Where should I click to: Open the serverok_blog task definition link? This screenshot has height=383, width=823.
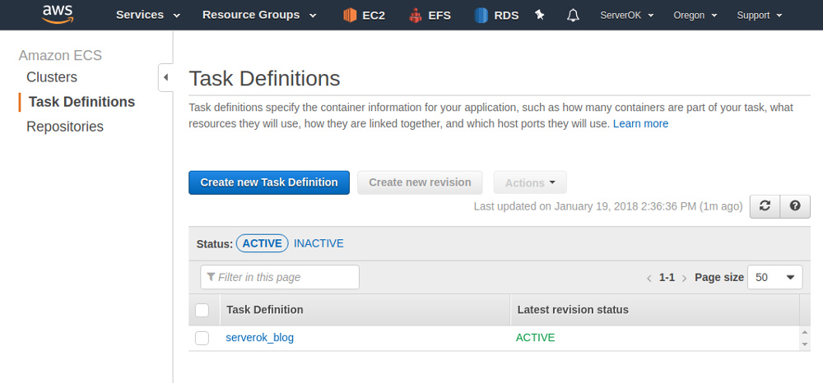pyautogui.click(x=259, y=338)
